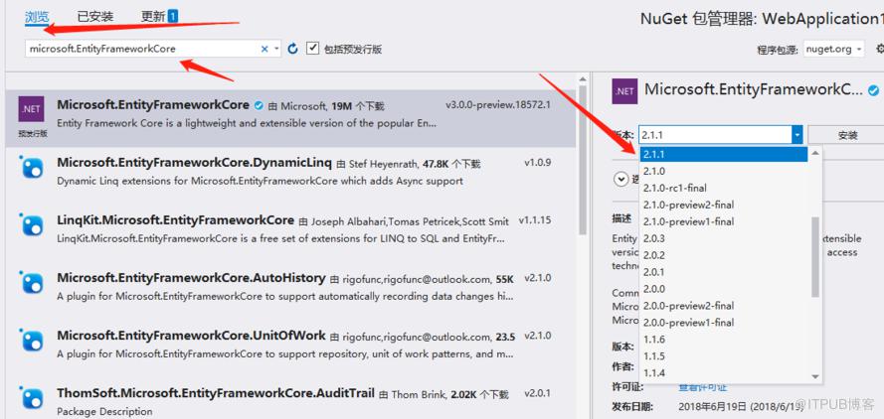Click the ThomSoft AuditTrail package icon
The image size is (884, 419).
(31, 397)
